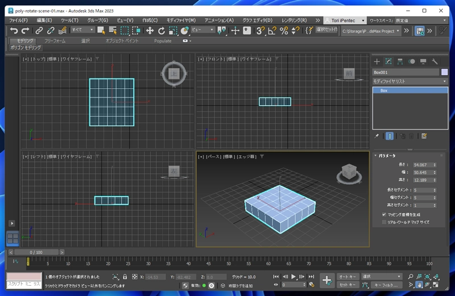Click the Select and Place icon
455x296 pixels.
184,31
